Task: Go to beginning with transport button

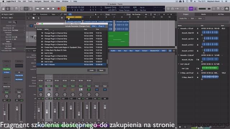Action: 48,9
